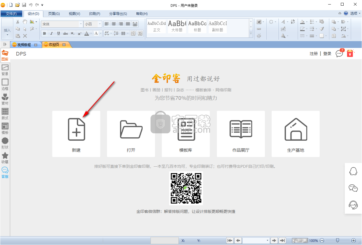362x245 pixels.
Task: Click the Paste clipboard icon
Action: 18,36
